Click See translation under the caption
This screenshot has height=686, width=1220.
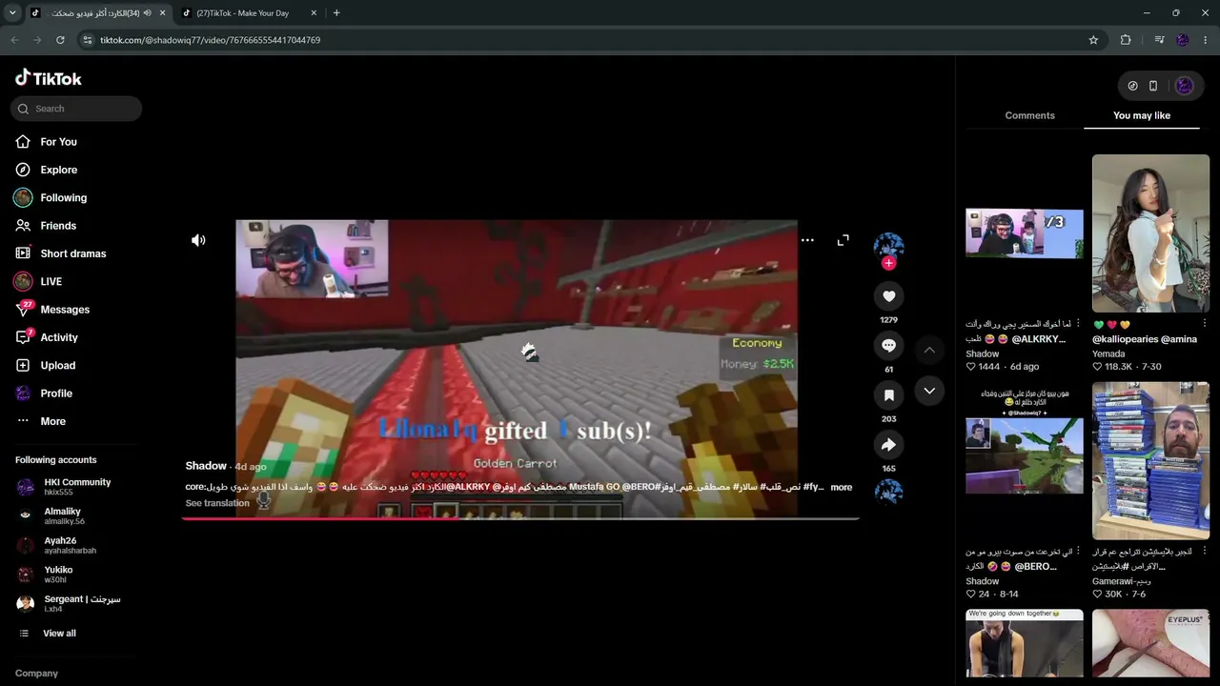click(217, 503)
